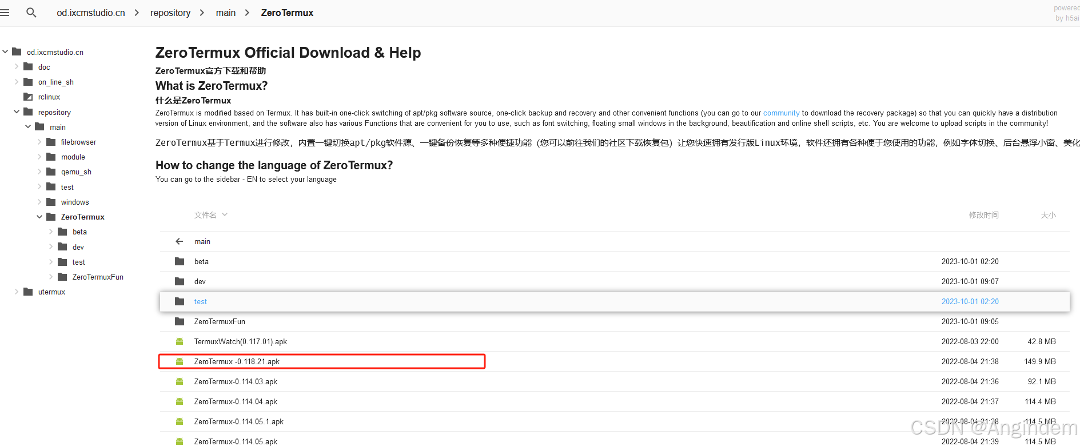The width and height of the screenshot is (1080, 446).
Task: Click the back arrow next to main
Action: pyautogui.click(x=180, y=241)
